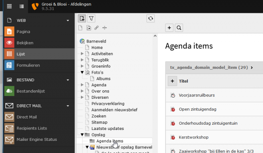The width and height of the screenshot is (263, 153).
Task: Expand the Activiteiten tree node
Action: [x=82, y=54]
